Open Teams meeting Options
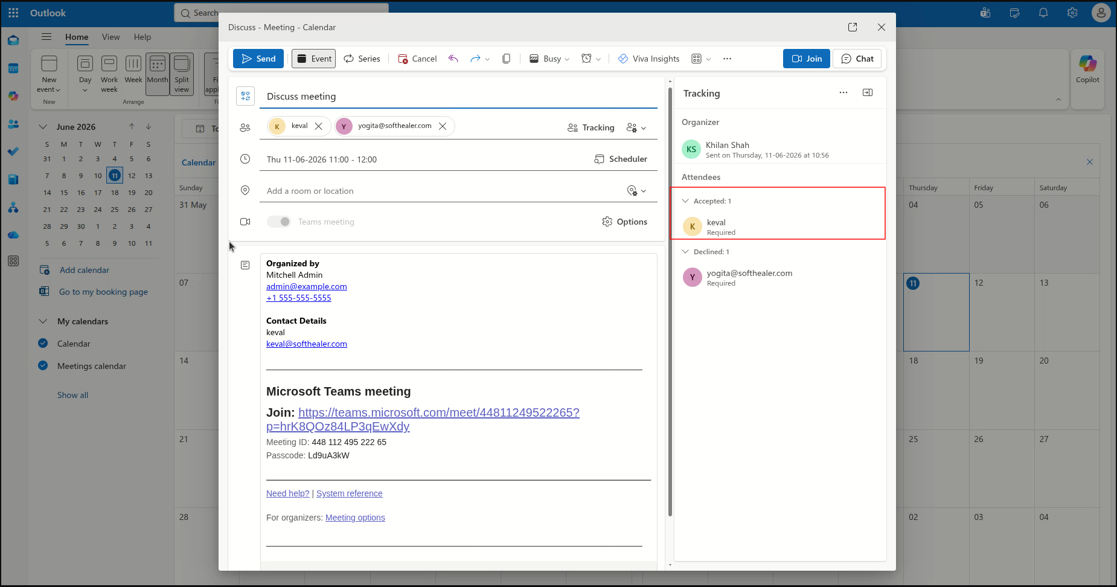Screen dimensions: 1117x587 coord(625,222)
